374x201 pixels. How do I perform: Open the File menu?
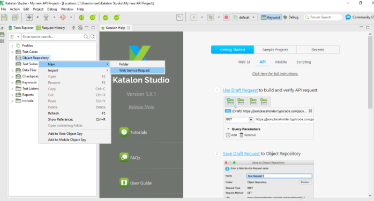click(x=3, y=9)
